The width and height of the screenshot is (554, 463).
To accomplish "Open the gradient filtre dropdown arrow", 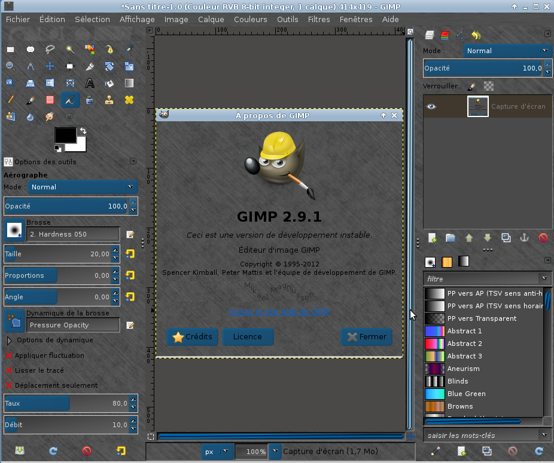I will [544, 278].
